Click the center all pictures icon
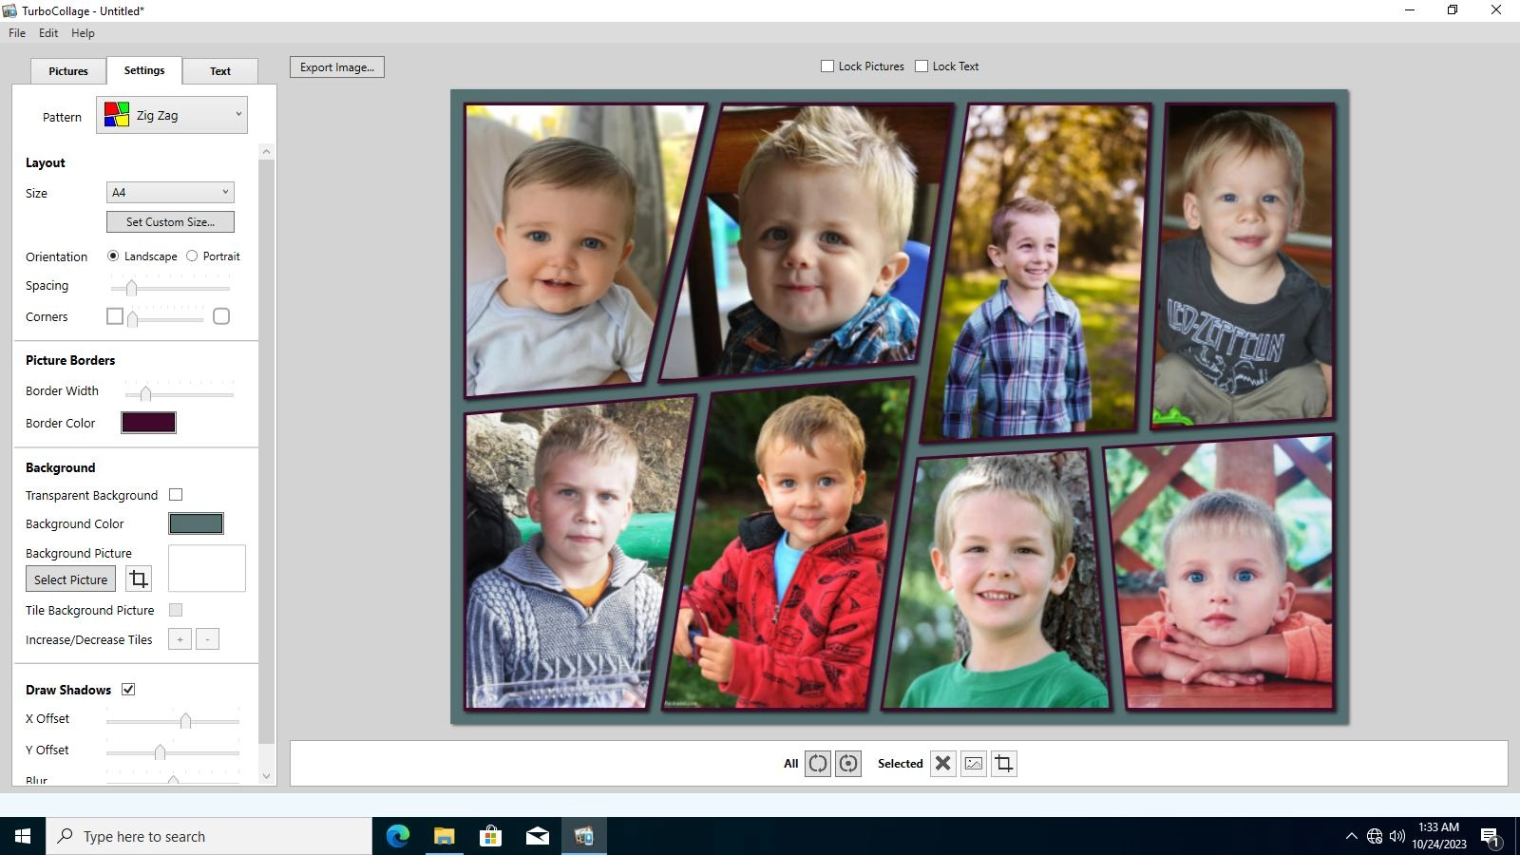Screen dimensions: 1520x855 848,763
